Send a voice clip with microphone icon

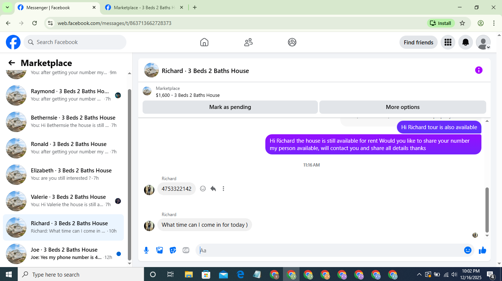pyautogui.click(x=146, y=250)
